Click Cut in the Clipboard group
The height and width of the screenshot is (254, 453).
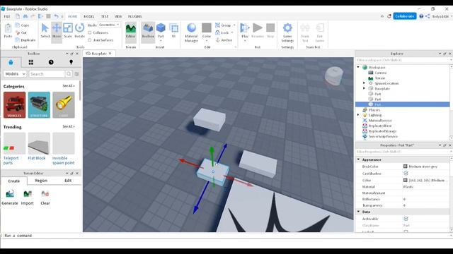[21, 32]
